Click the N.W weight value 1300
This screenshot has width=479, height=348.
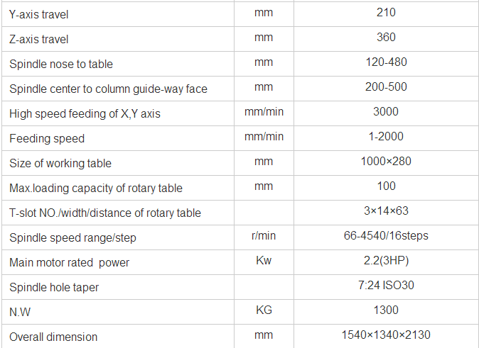[x=386, y=310]
